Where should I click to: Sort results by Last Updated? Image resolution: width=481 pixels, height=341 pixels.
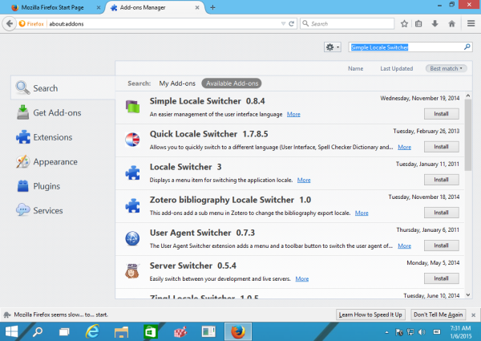[x=397, y=68]
